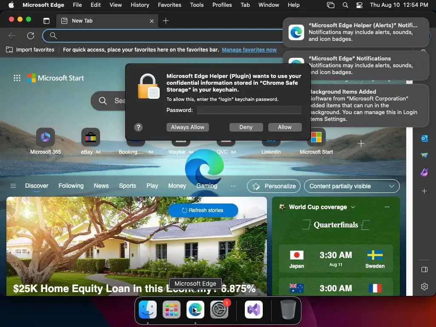Image resolution: width=436 pixels, height=327 pixels.
Task: Open the Outlook sidebar icon
Action: click(x=425, y=138)
